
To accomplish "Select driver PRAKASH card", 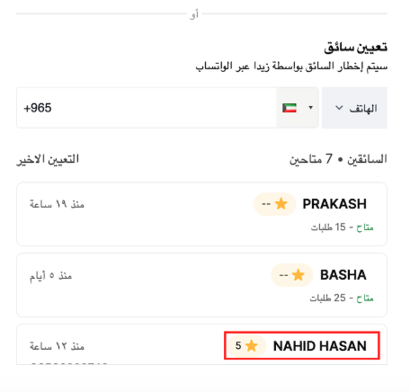I will pyautogui.click(x=201, y=214).
